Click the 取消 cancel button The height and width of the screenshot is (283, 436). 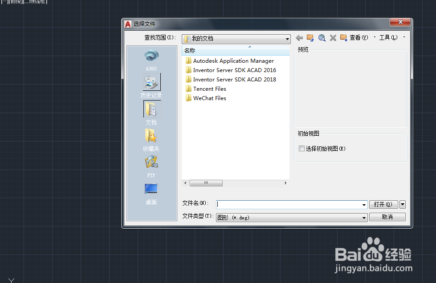pyautogui.click(x=387, y=217)
